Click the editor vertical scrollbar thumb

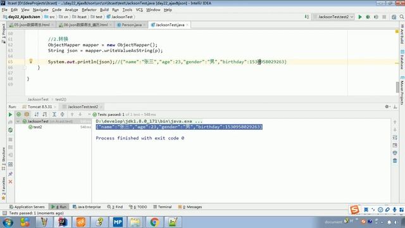click(x=397, y=87)
